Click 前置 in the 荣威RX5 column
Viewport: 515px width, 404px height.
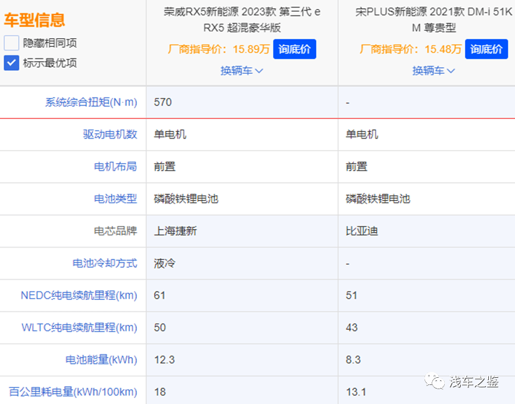pyautogui.click(x=164, y=167)
